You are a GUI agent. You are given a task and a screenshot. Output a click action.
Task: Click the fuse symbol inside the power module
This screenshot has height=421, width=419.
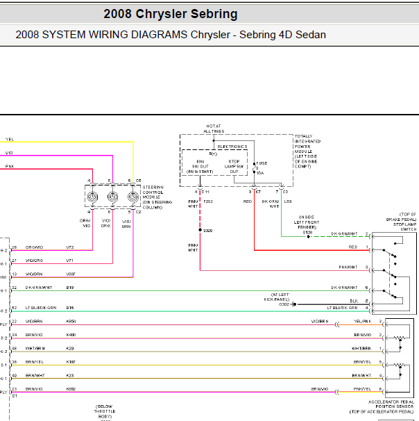(254, 168)
